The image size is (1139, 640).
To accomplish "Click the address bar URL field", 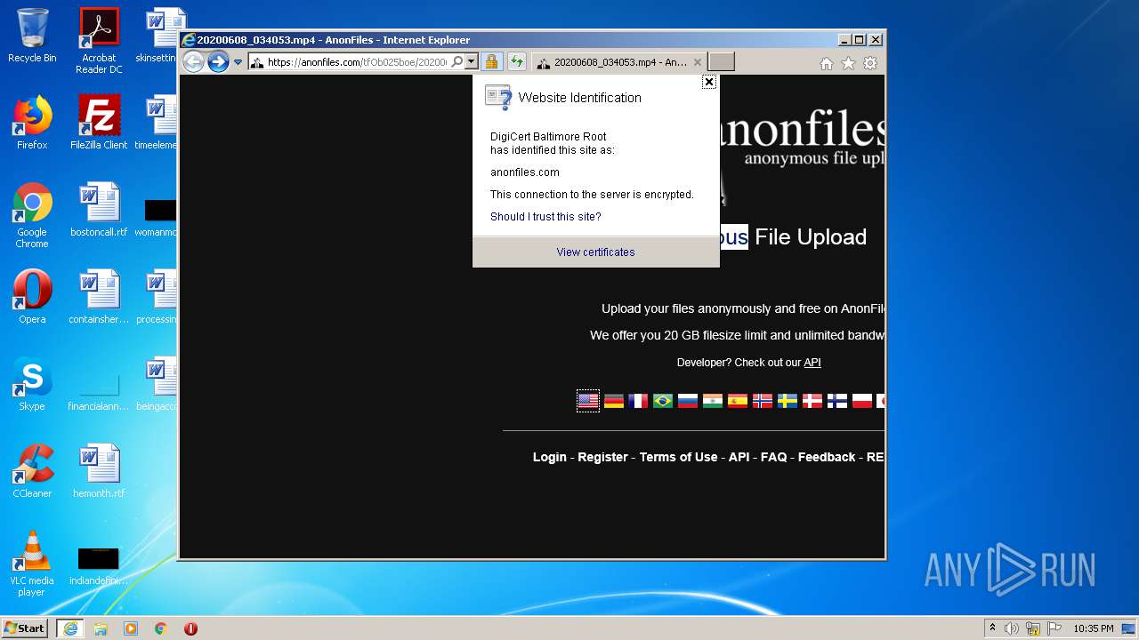I will coord(357,62).
